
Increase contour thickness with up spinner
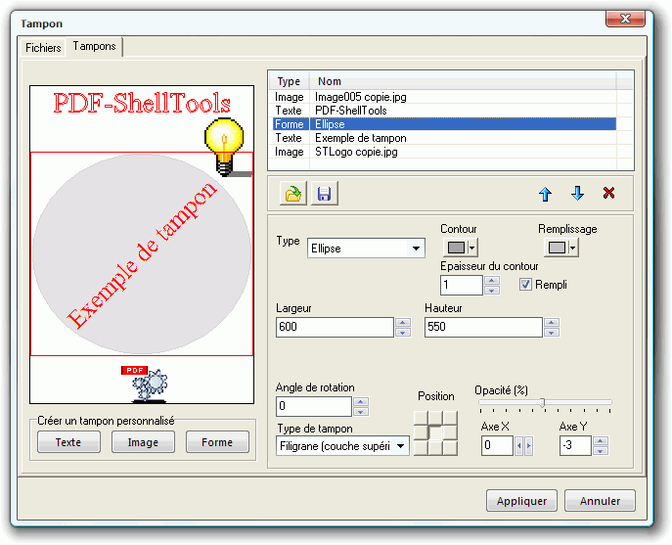[x=492, y=281]
